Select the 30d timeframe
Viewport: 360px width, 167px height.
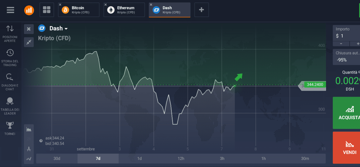click(57, 159)
